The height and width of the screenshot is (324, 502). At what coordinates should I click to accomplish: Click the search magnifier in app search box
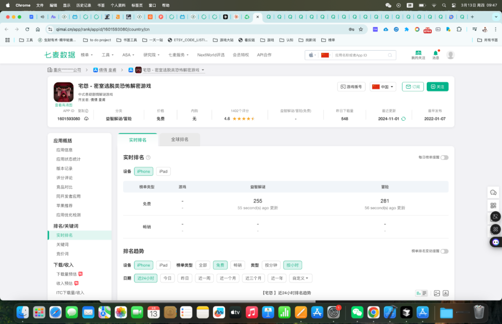(x=390, y=55)
